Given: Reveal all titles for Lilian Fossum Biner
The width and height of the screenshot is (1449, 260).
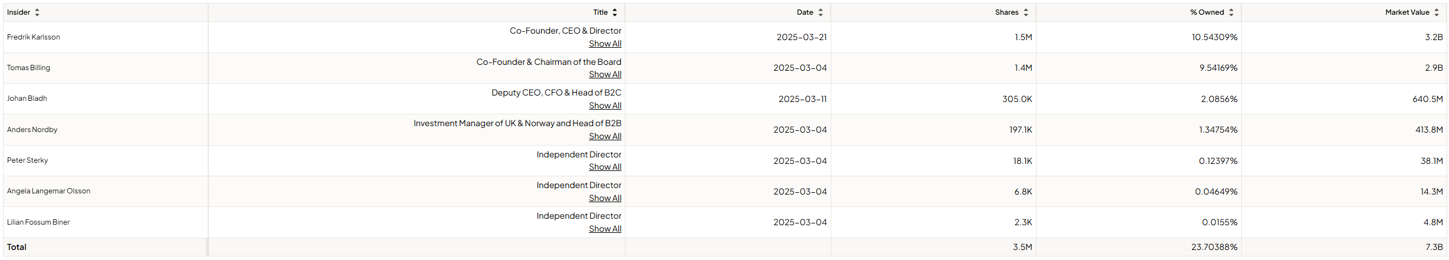Looking at the screenshot, I should tap(605, 229).
